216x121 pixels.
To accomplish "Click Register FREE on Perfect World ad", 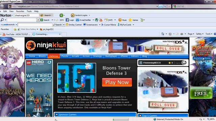I will pyautogui.click(x=201, y=93).
